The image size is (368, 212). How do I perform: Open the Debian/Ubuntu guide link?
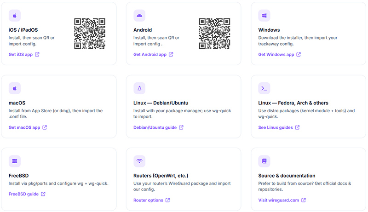point(158,127)
